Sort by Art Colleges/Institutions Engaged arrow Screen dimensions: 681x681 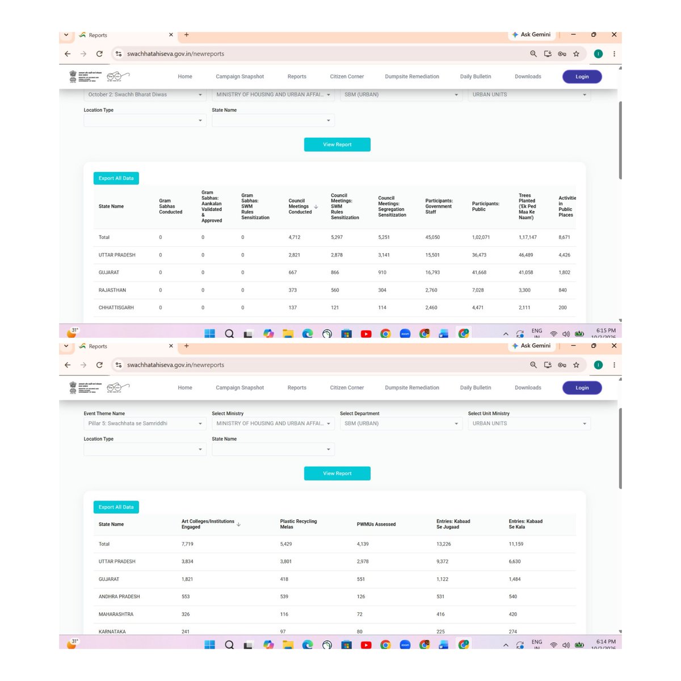[238, 524]
